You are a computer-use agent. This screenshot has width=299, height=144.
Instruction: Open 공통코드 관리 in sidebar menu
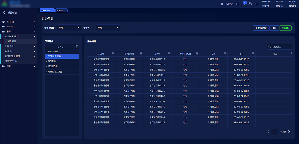click(11, 61)
